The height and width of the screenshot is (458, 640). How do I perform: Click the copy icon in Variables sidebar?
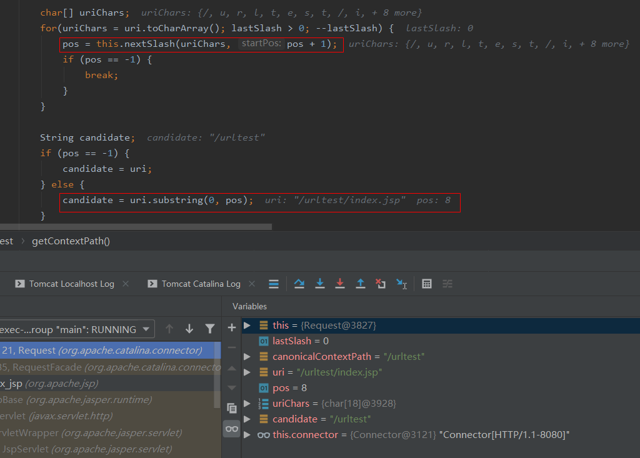[x=232, y=407]
